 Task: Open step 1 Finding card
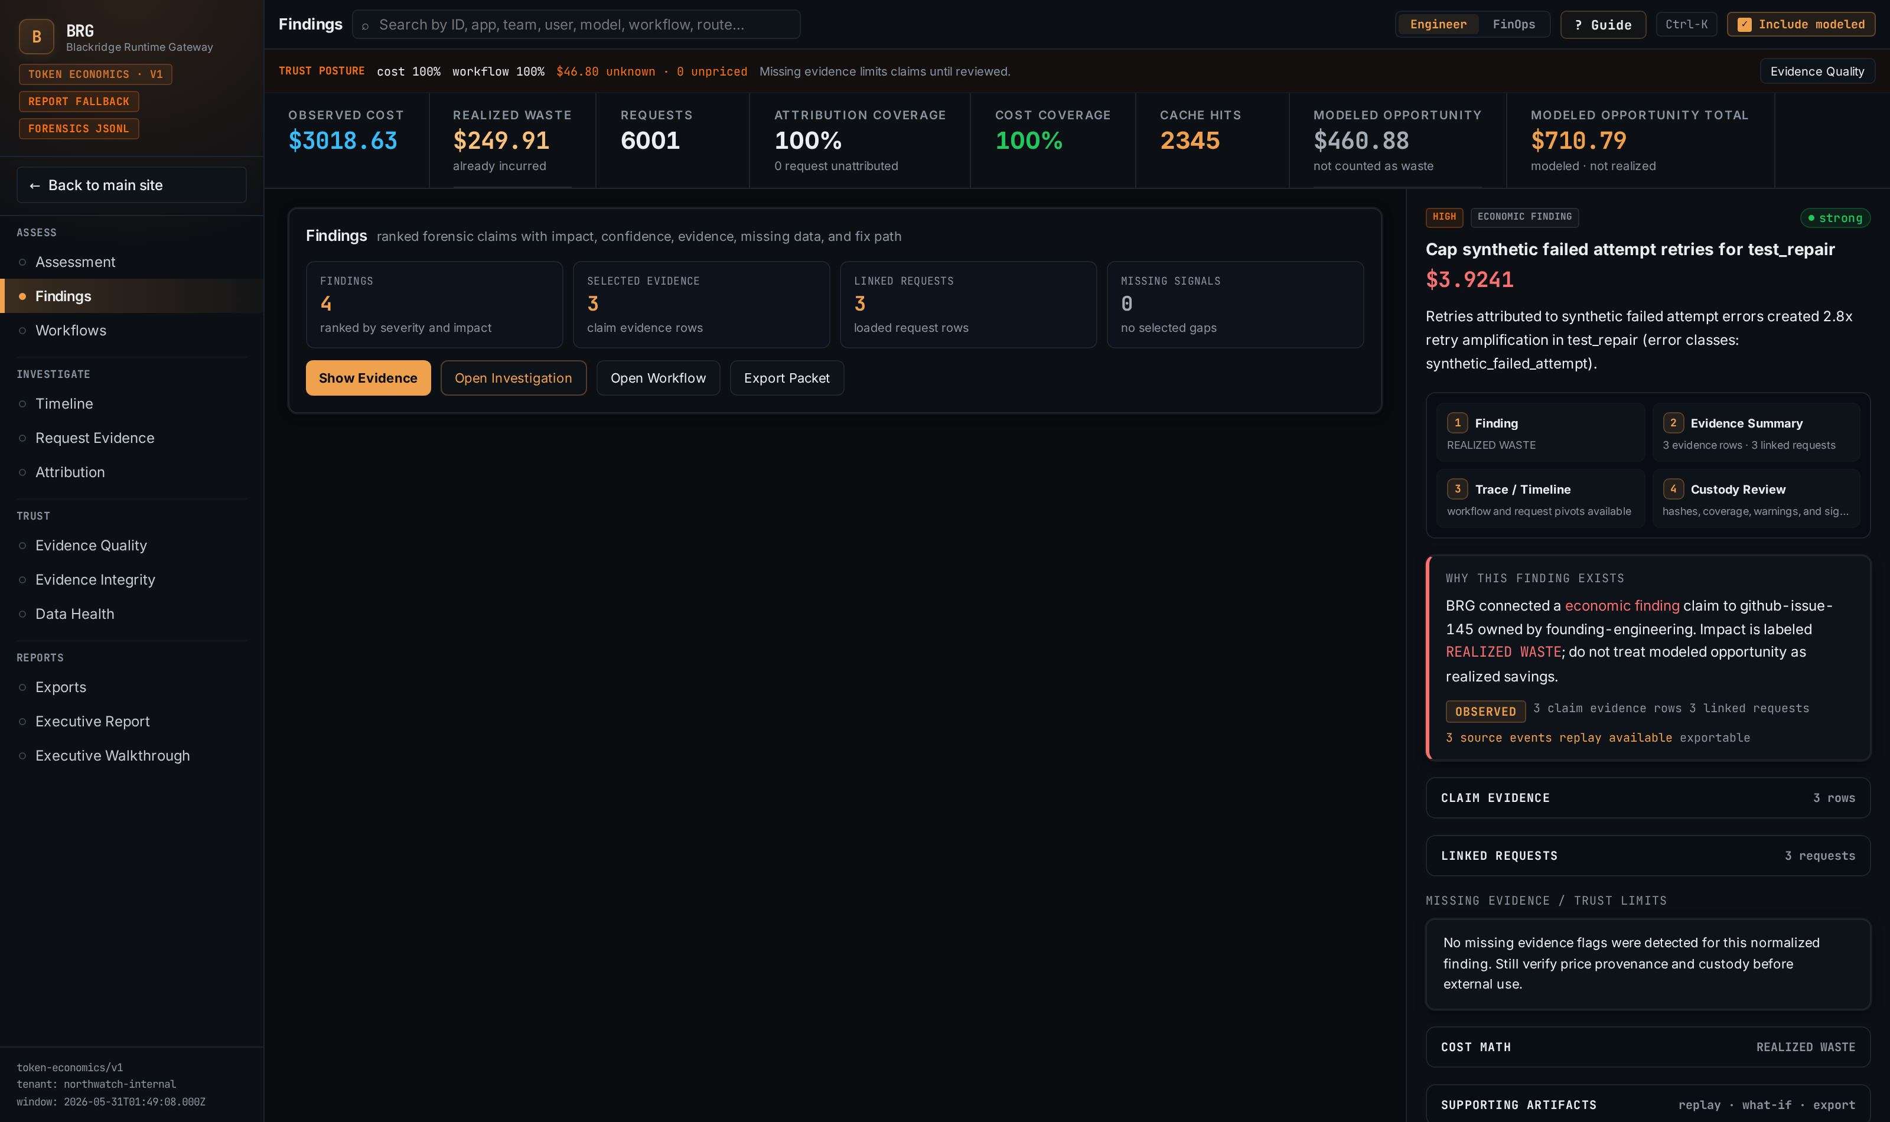(x=1540, y=432)
